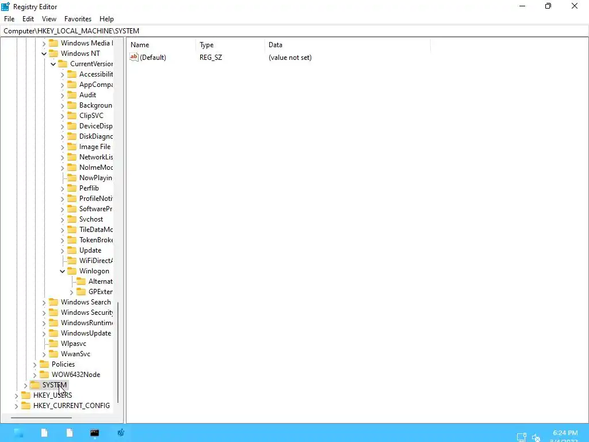
Task: Click the tree pane vertical scrollbar
Action: pyautogui.click(x=118, y=352)
